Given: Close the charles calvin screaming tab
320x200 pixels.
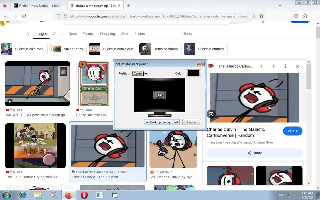Looking at the screenshot, I should tap(119, 5).
